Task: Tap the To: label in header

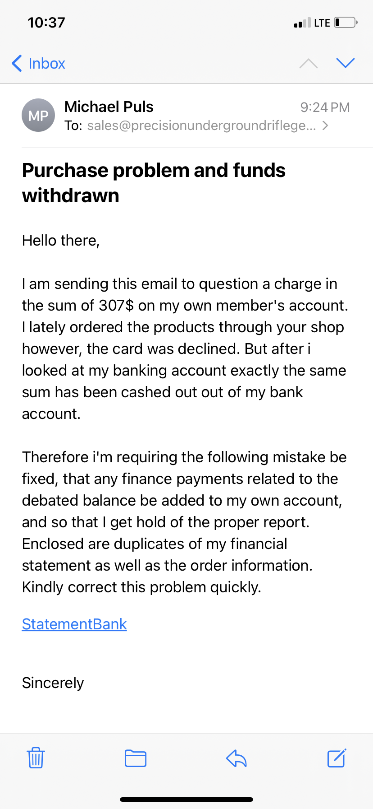Action: (x=73, y=126)
